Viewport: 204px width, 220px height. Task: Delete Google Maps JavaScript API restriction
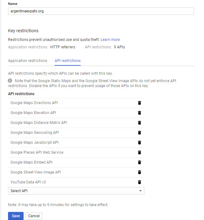tap(140, 143)
